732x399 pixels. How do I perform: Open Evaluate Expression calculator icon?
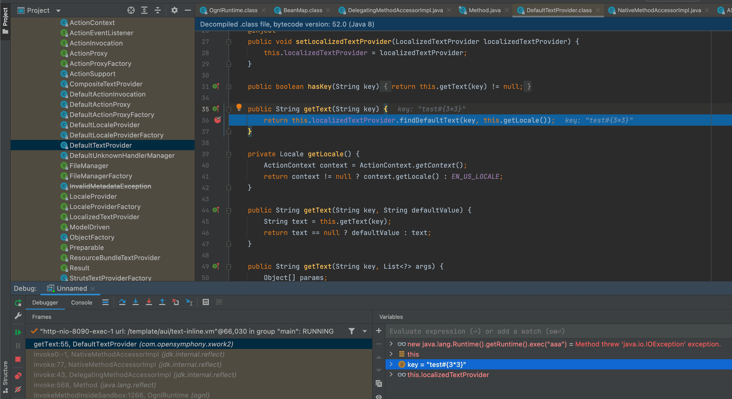(x=206, y=302)
